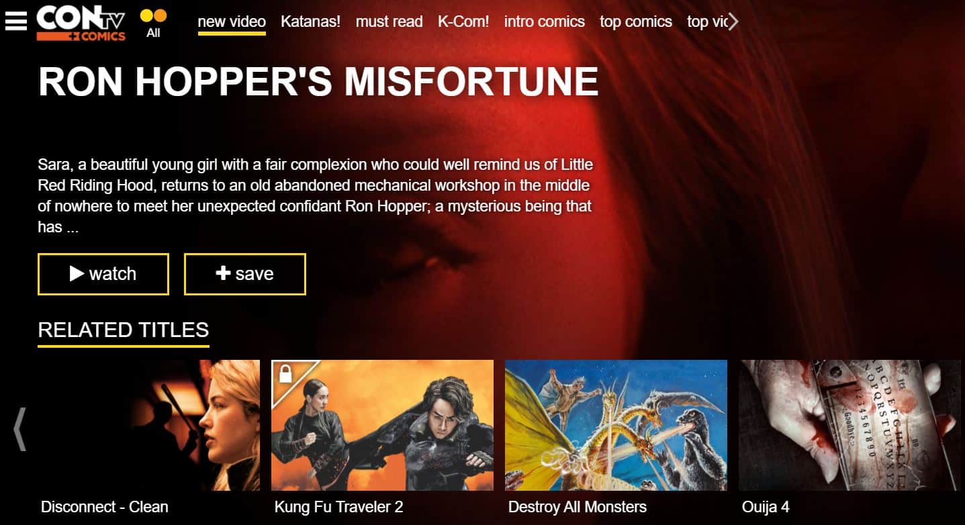
Task: Click the Ron Hopper's Misfortune title
Action: 318,82
